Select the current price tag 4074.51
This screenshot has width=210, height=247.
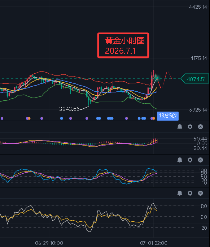click(x=195, y=79)
